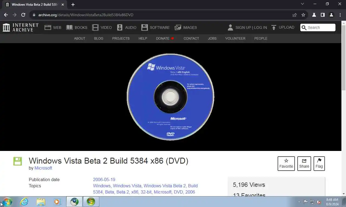Click the SIGN UP link

243,27
